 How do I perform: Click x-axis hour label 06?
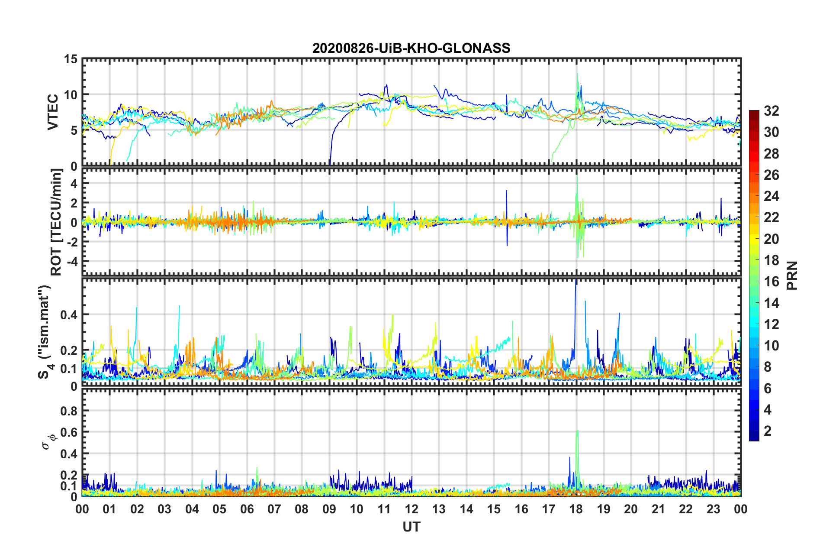click(247, 509)
